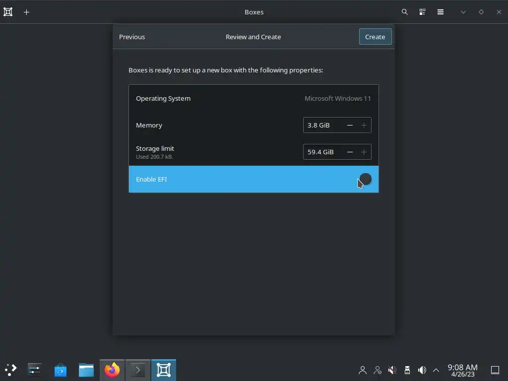This screenshot has height=381, width=508.
Task: Click the Boxes app icon in title bar
Action: tap(8, 12)
